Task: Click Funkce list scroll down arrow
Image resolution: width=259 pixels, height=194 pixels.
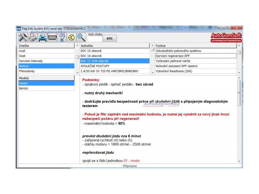Action: point(239,73)
